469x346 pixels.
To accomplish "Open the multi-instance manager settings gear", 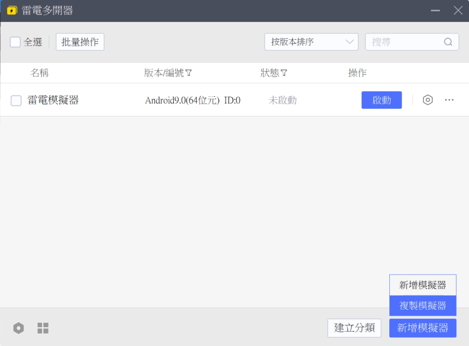I will 18,328.
